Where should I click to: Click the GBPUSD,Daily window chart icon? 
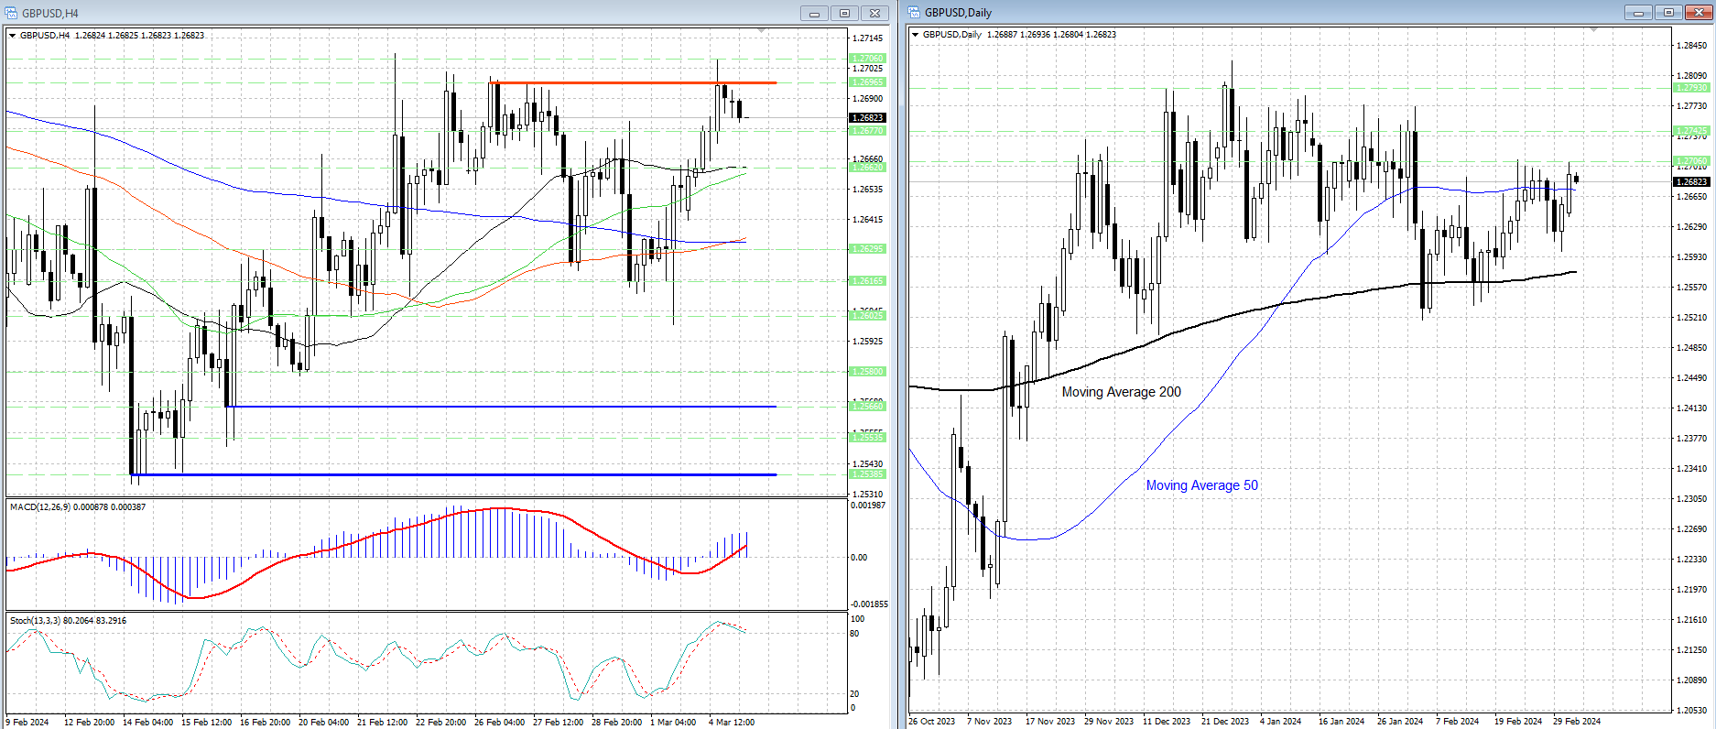[914, 13]
